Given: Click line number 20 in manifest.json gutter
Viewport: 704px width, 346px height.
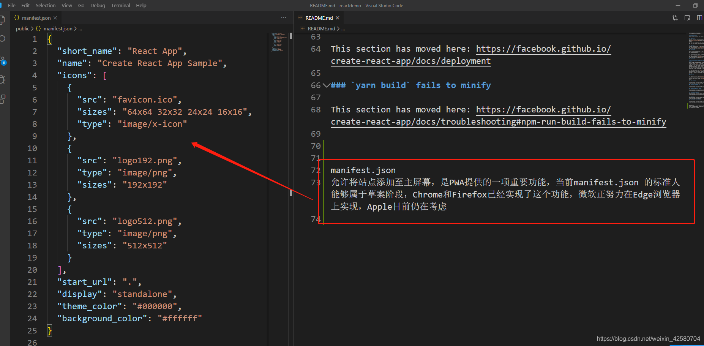Looking at the screenshot, I should [x=32, y=270].
